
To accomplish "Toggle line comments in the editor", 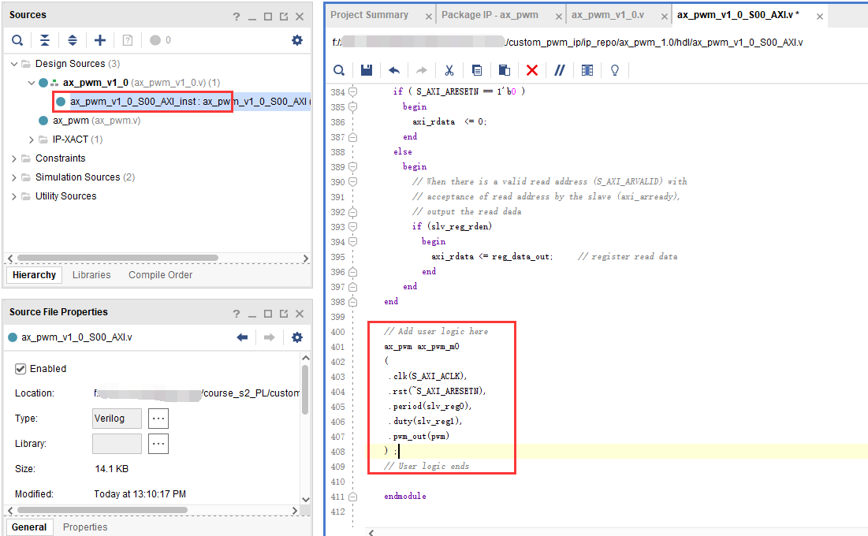I will 560,70.
